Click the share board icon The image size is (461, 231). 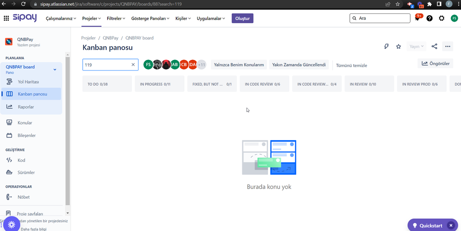click(x=434, y=47)
